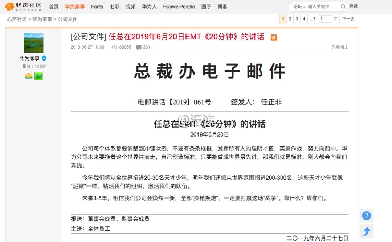This screenshot has height=242, width=392.
Task: Click the blue verified checkmark badge
Action: point(44,58)
